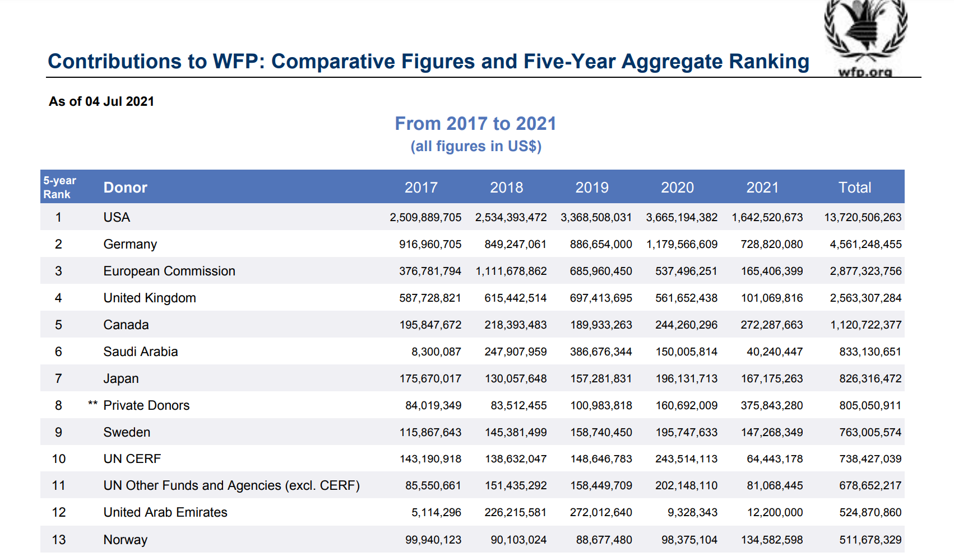The height and width of the screenshot is (557, 954).
Task: Click the '**' marker beside Private Donors
Action: 92,404
